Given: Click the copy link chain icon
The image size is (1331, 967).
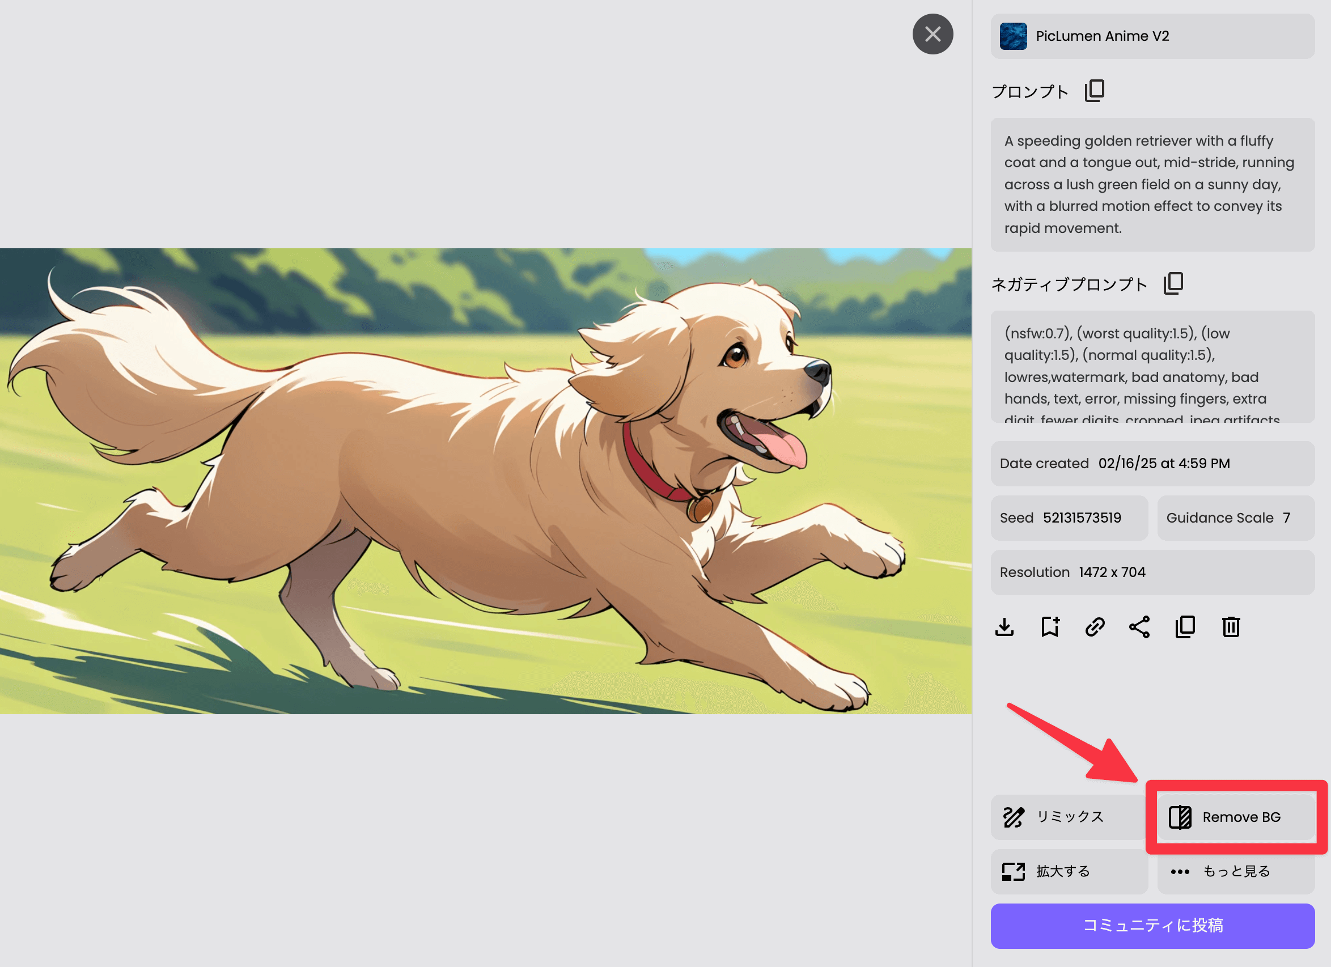Looking at the screenshot, I should (1095, 627).
